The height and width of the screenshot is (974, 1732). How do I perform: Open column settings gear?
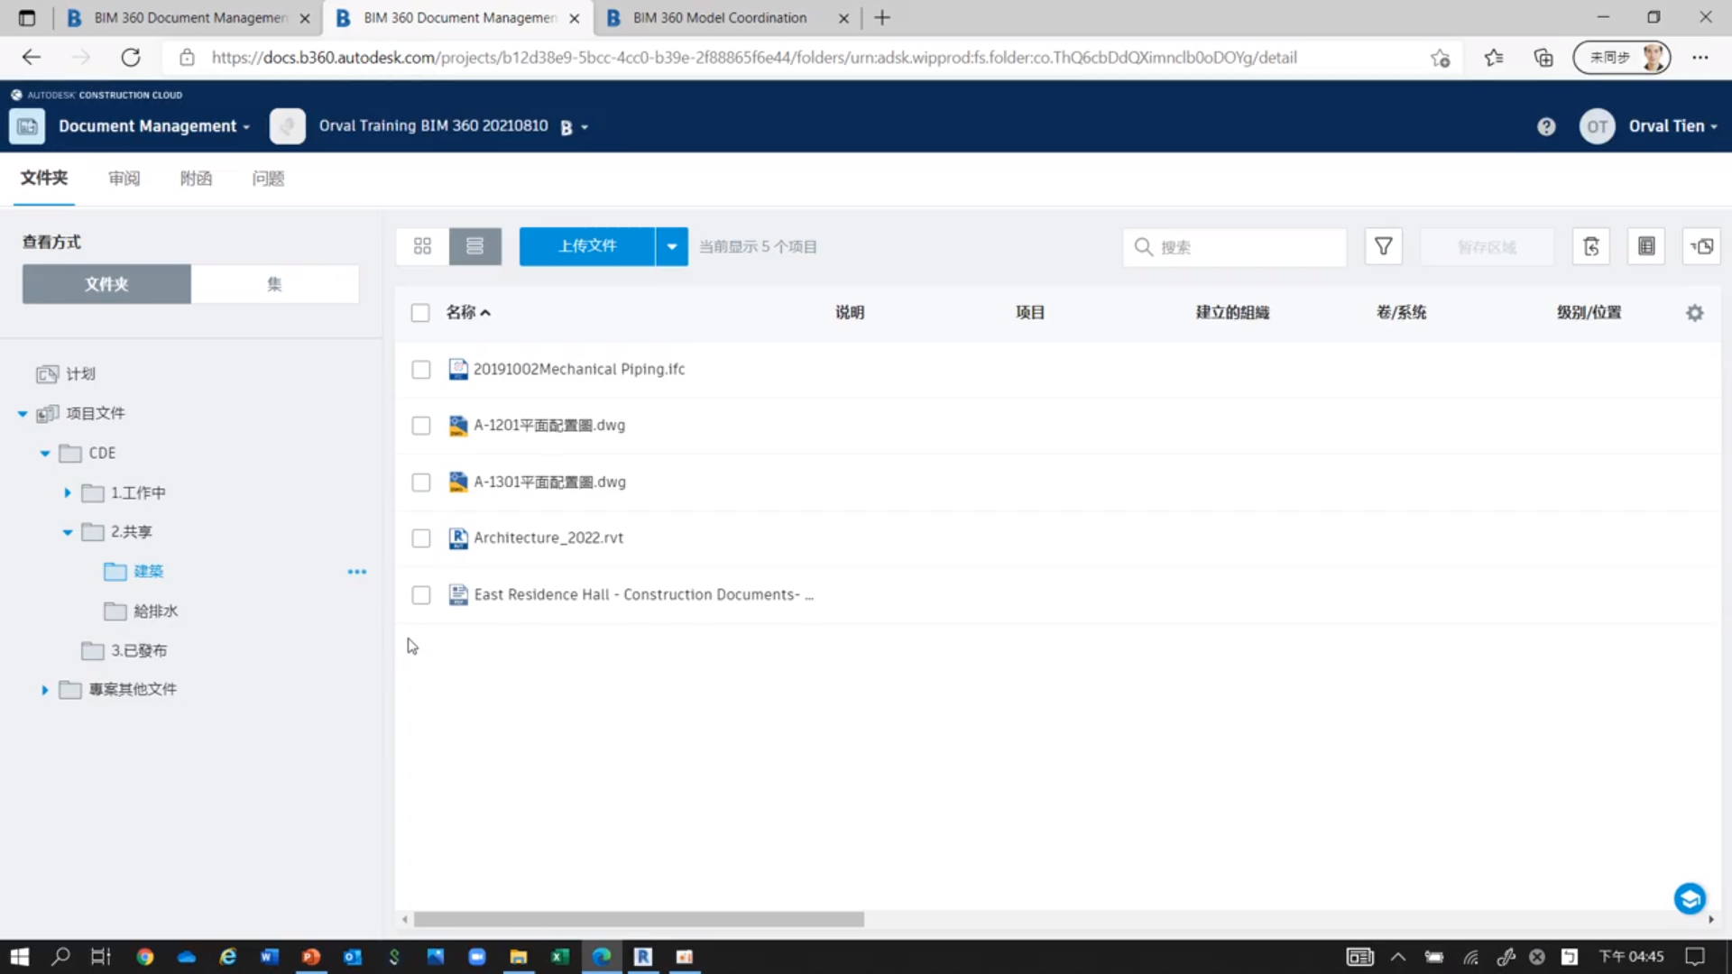(x=1695, y=313)
